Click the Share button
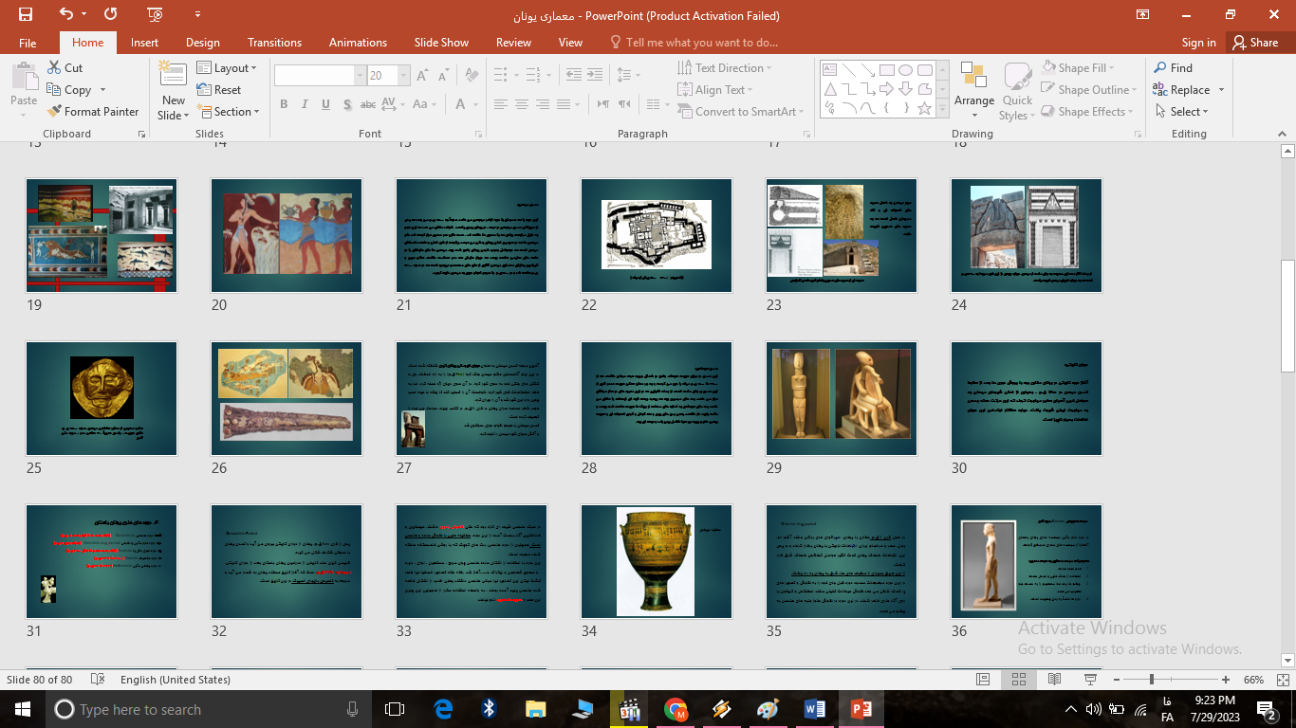Viewport: 1296px width, 728px height. tap(1254, 43)
